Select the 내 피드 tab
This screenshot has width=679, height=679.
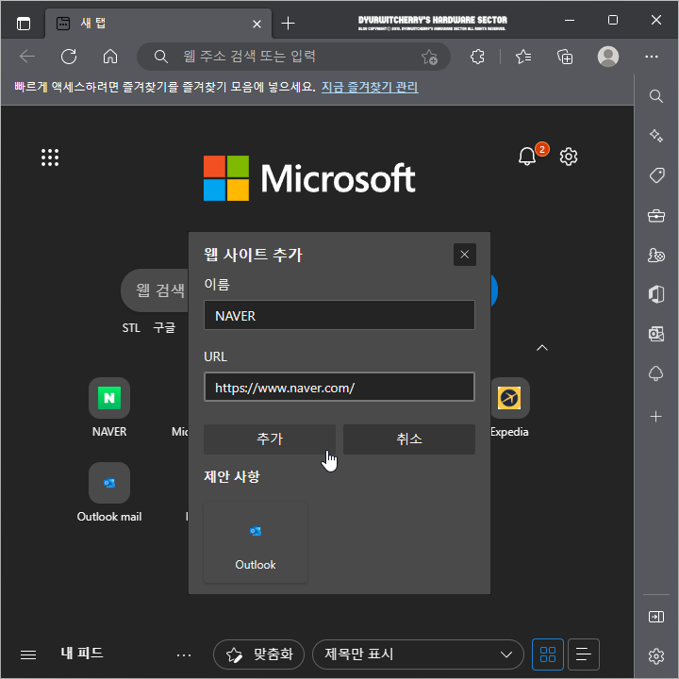pyautogui.click(x=82, y=653)
